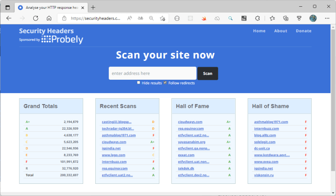The image size is (336, 196).
Task: Open the Selenium IDE extension icon
Action: tap(244, 18)
